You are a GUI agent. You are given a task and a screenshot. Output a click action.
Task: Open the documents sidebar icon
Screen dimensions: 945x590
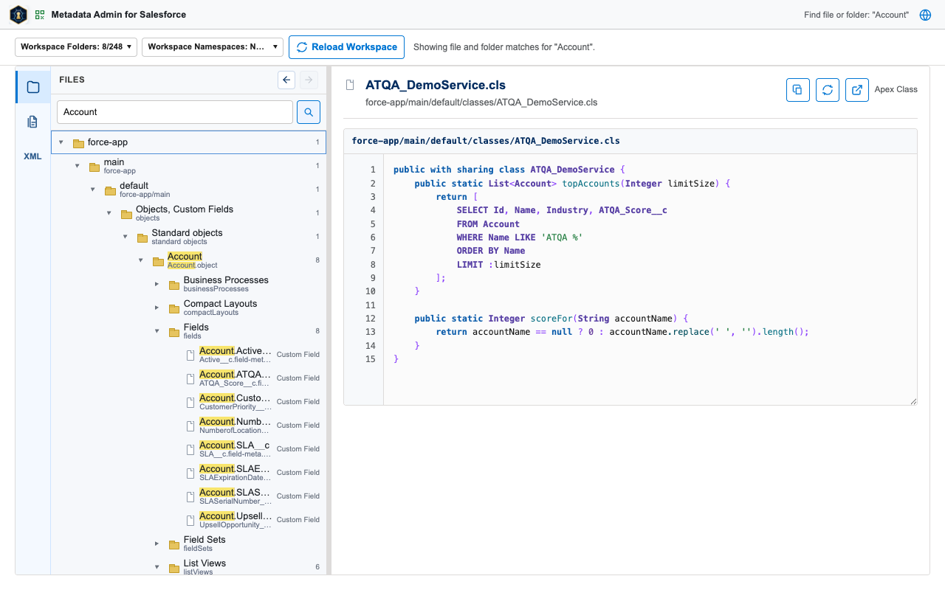coord(32,122)
